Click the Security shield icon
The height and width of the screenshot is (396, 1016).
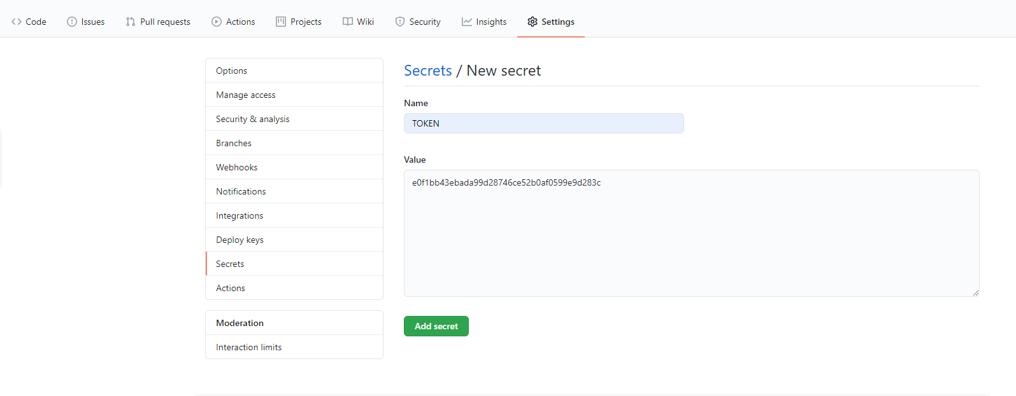[400, 22]
